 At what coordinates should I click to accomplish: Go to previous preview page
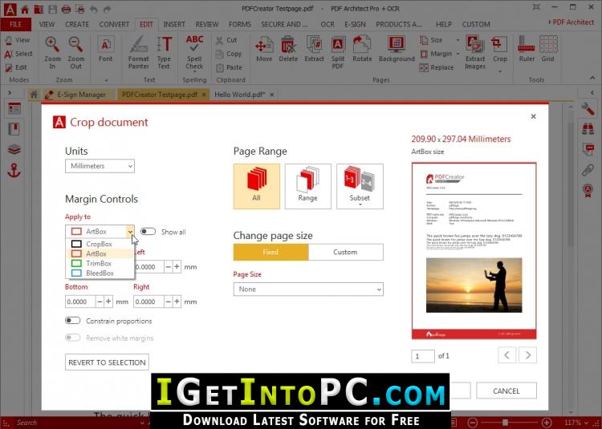tap(506, 355)
